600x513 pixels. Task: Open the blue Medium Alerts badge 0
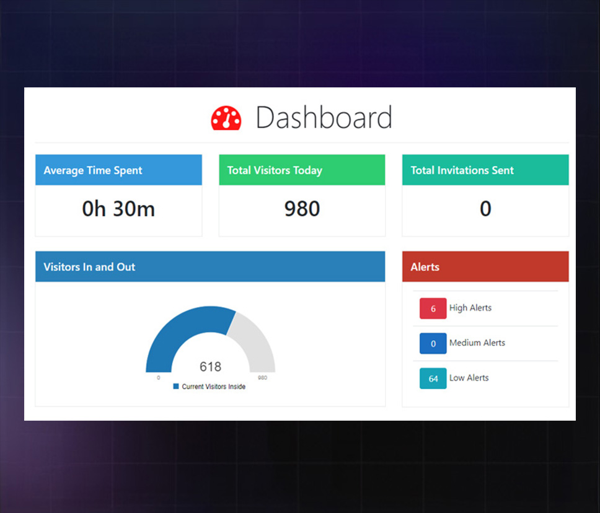click(x=433, y=343)
